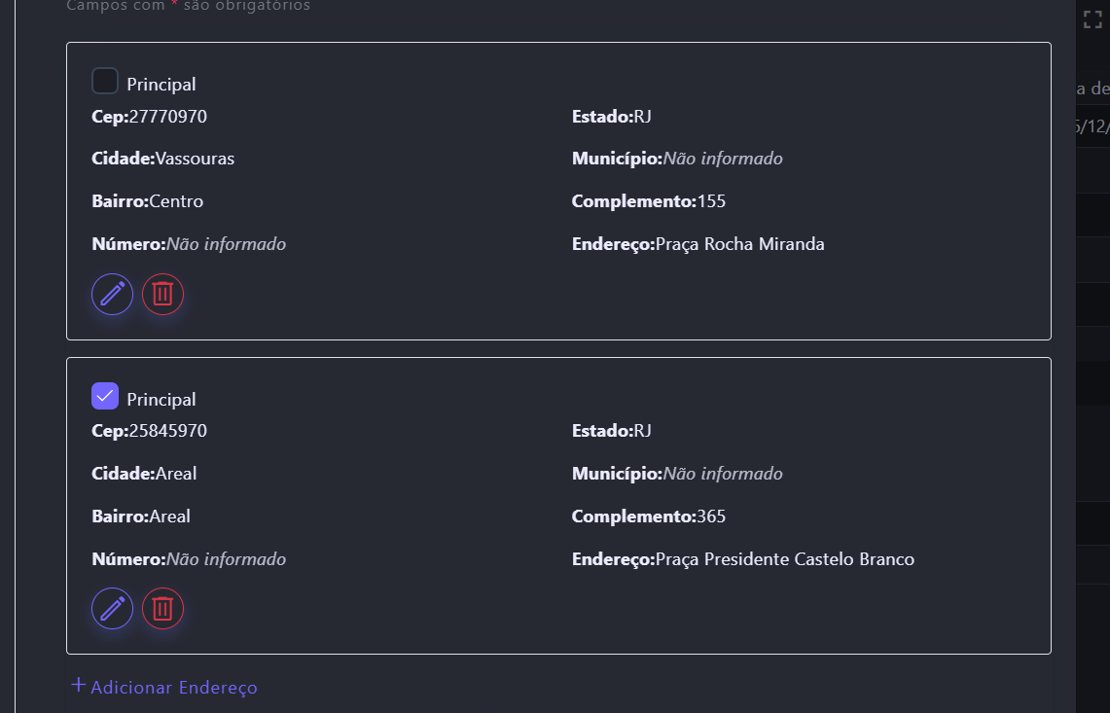
Task: Click the Adicionar Endereço link
Action: coord(174,688)
